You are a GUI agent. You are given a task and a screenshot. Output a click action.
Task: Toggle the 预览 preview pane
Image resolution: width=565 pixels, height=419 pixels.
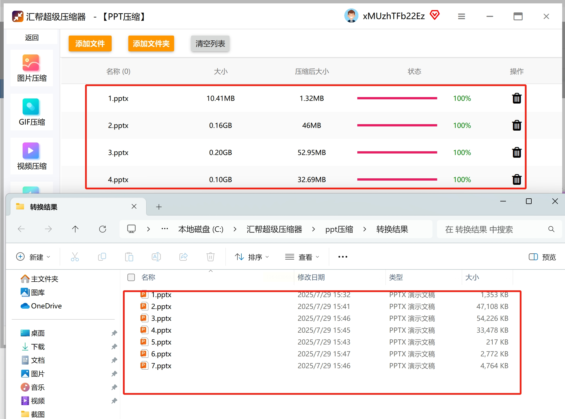click(542, 257)
